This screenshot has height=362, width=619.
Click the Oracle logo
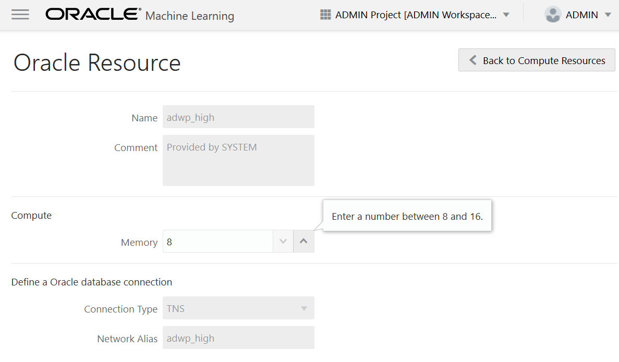(x=93, y=14)
